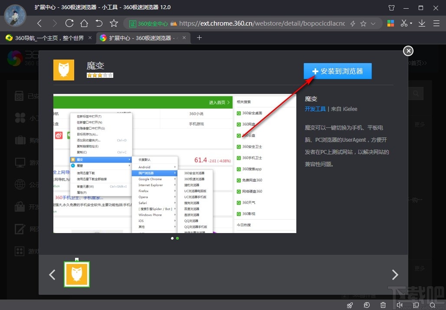Click the 安装到浏览器 install button
Screen dimensions: 446x310
[x=338, y=71]
